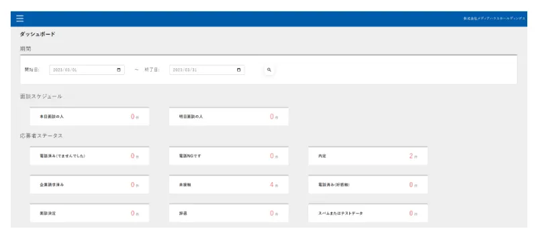Open the スパムまたはテストデータ card
Image resolution: width=538 pixels, height=241 pixels.
pos(368,213)
